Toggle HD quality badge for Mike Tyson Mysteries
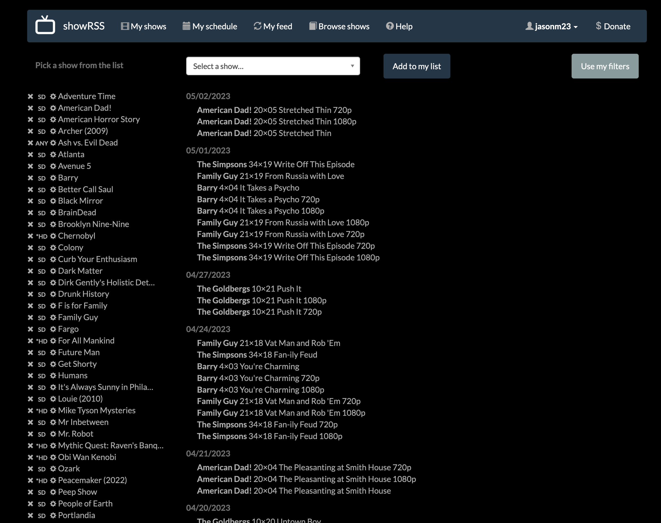Viewport: 661px width, 523px height. (42, 411)
